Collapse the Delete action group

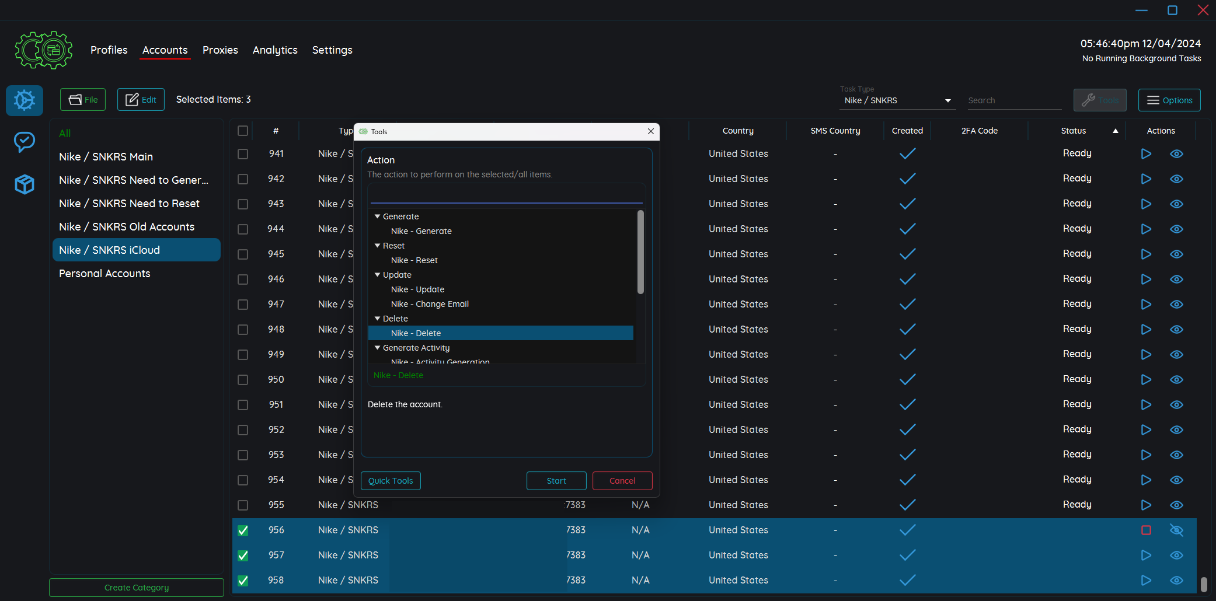378,319
